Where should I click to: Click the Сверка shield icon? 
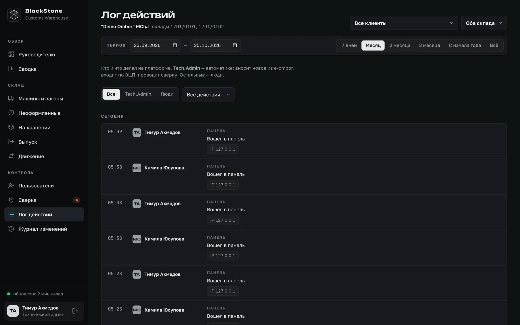[x=11, y=200]
